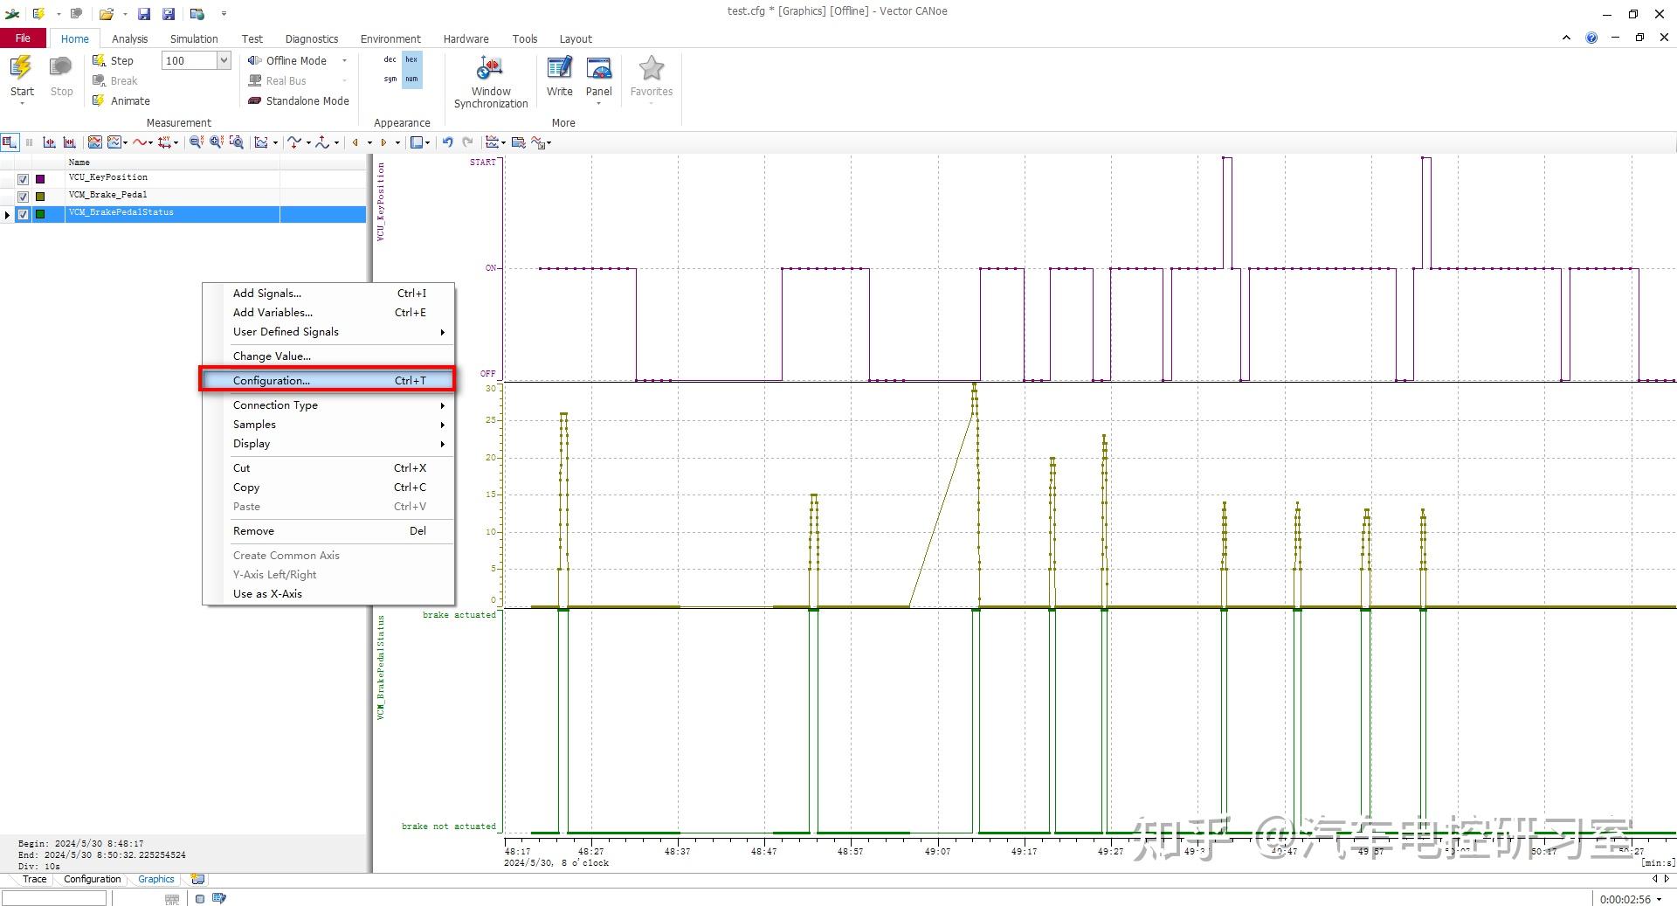Click the open folder icon in title bar
This screenshot has width=1677, height=906.
(x=107, y=14)
